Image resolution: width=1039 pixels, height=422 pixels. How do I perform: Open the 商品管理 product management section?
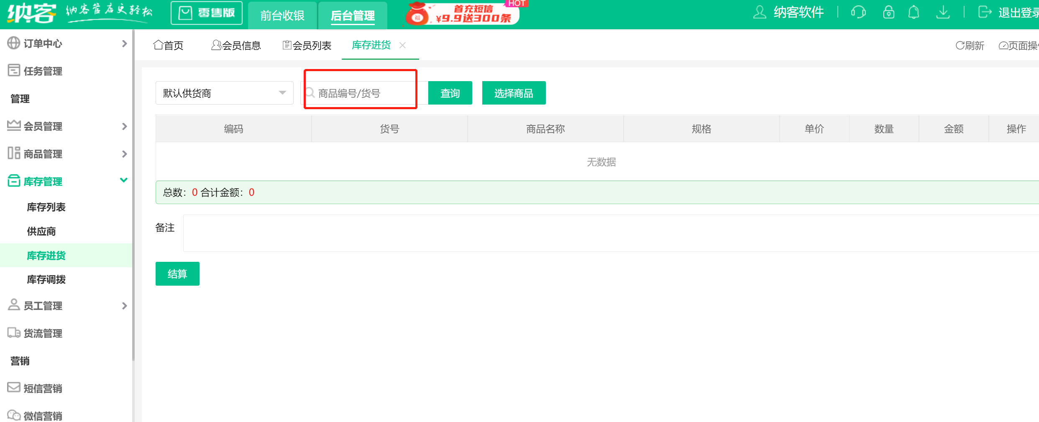point(44,153)
